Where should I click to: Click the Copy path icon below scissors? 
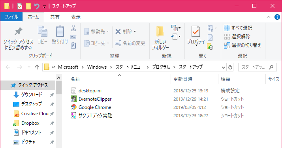(73, 37)
